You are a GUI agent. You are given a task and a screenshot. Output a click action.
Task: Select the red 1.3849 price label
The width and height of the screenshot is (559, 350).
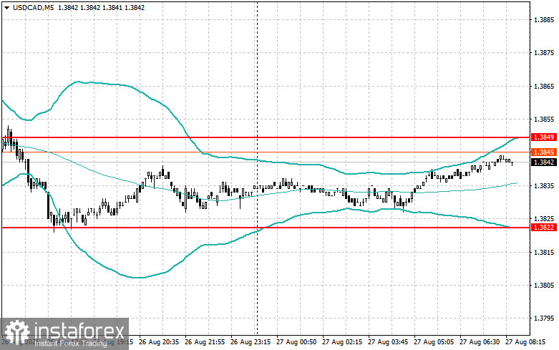point(544,137)
